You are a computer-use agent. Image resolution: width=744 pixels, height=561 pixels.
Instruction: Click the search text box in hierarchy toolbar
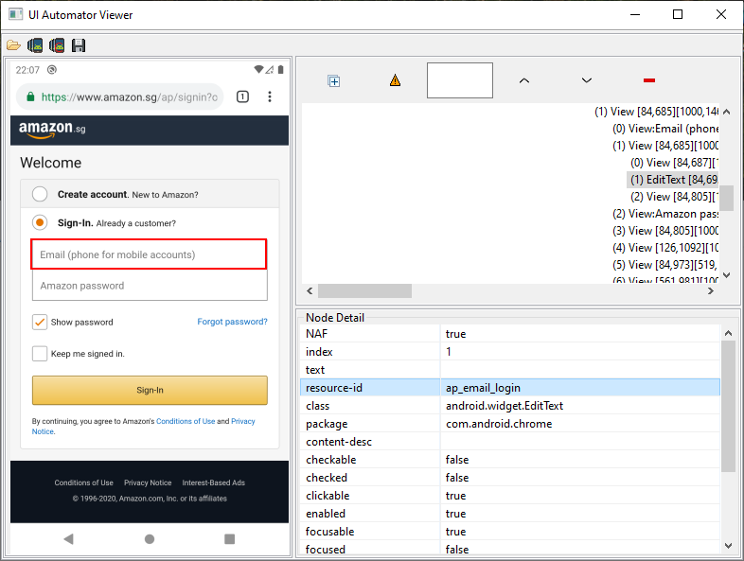tap(460, 80)
